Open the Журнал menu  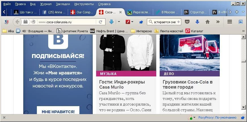[x=46, y=4]
